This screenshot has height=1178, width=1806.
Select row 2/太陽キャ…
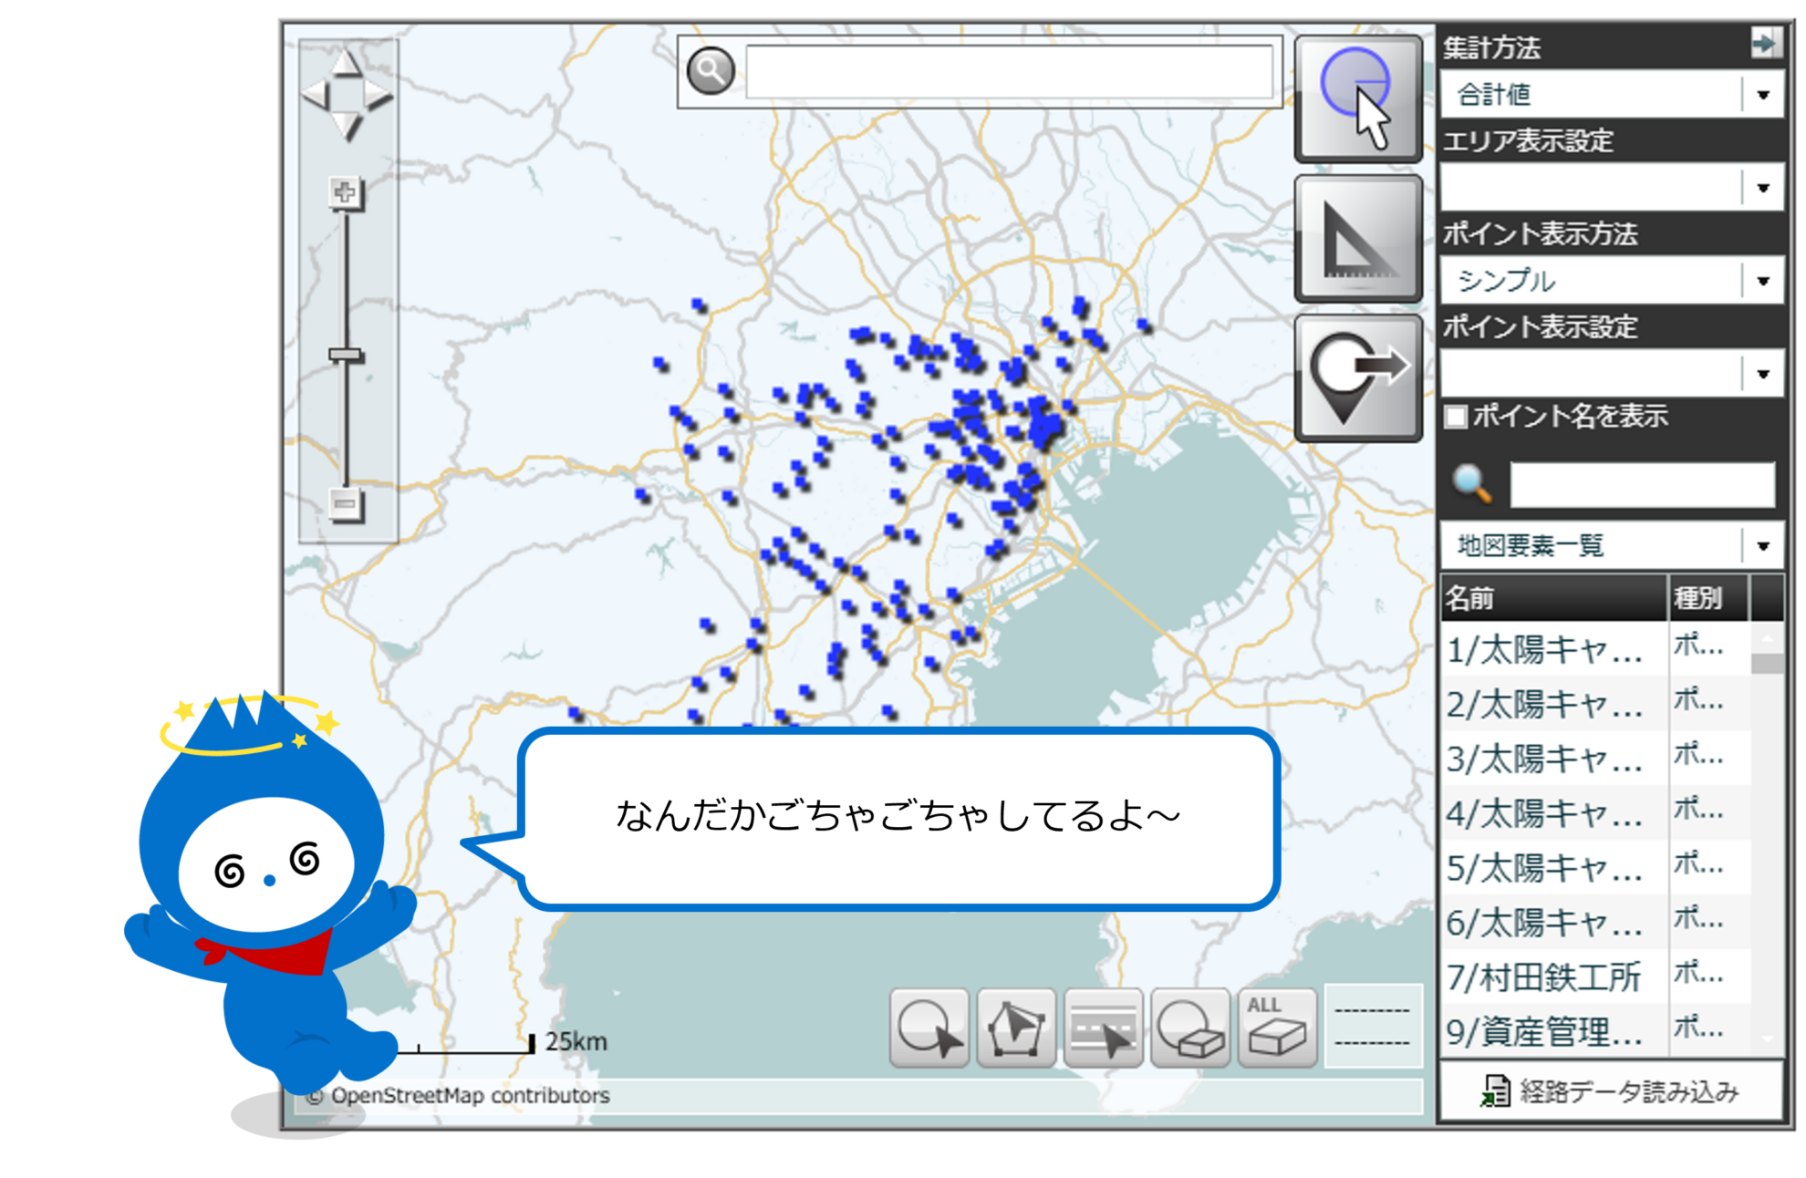point(1595,703)
